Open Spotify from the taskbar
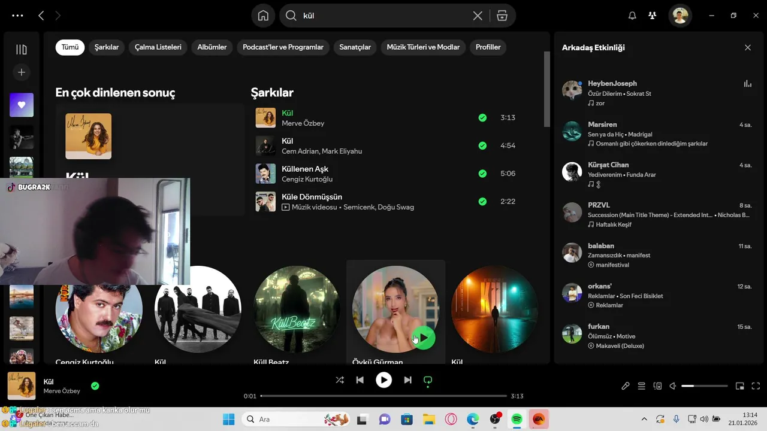 517,419
